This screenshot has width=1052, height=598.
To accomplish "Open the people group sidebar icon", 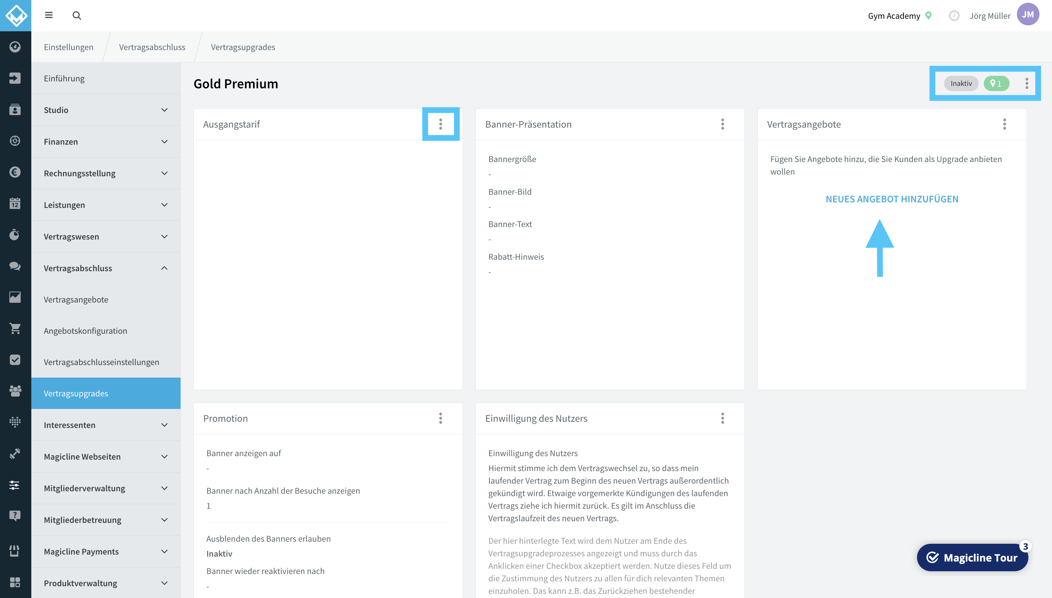I will pos(15,390).
